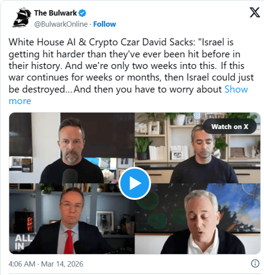Click The Bulwark display name

pyautogui.click(x=56, y=13)
